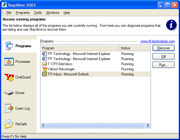Click the horizontal scrollbar right arrow
The height and width of the screenshot is (140, 180).
tap(148, 125)
